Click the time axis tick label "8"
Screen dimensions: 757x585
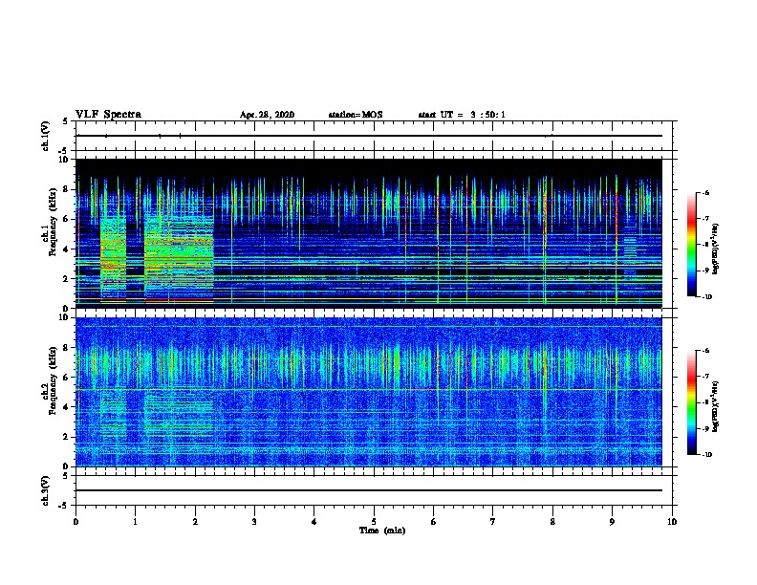coord(552,522)
